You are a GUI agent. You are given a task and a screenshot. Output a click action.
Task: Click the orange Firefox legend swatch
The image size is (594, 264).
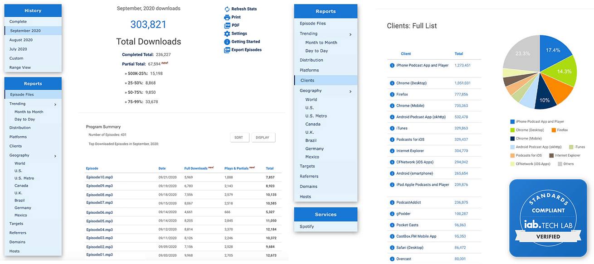coord(554,130)
